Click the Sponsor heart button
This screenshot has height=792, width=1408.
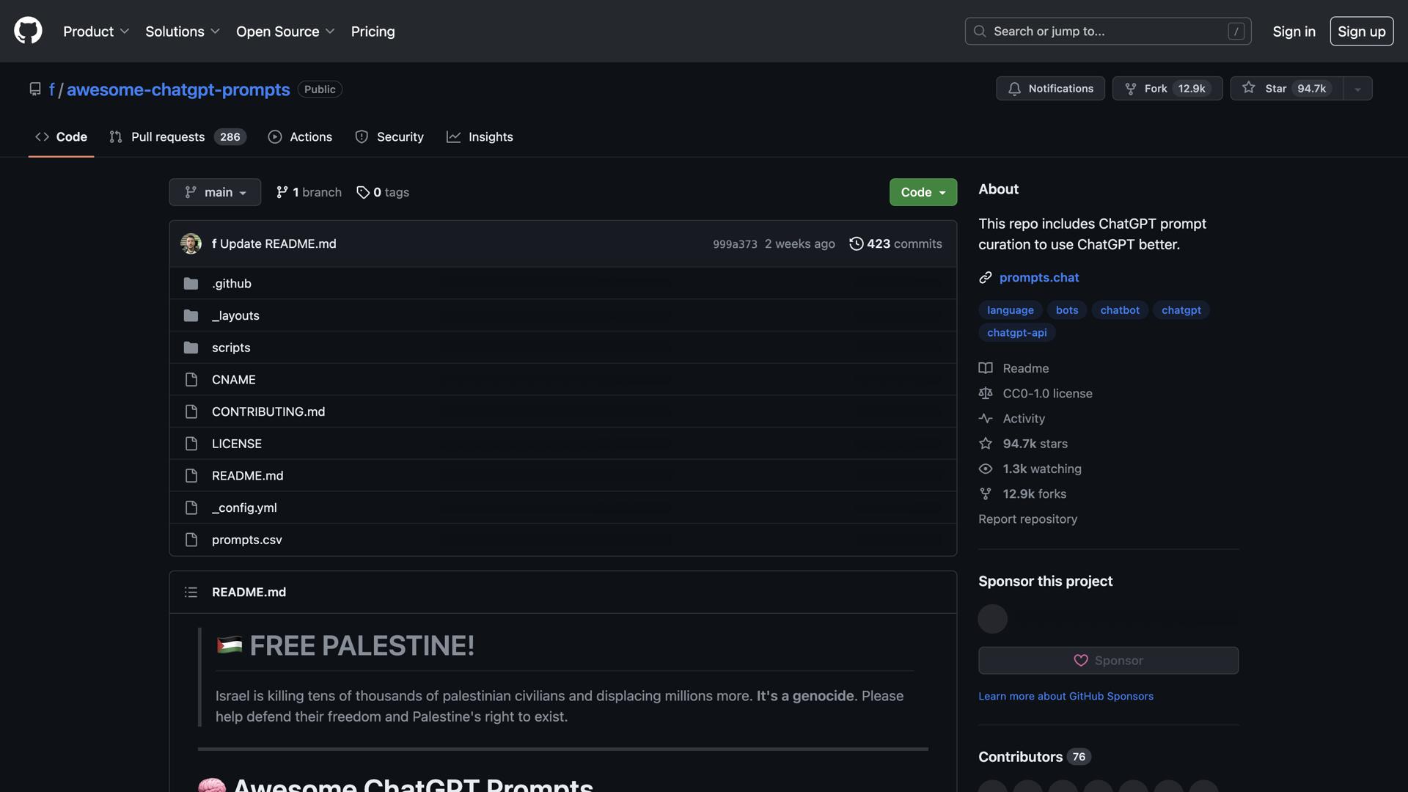coord(1107,660)
